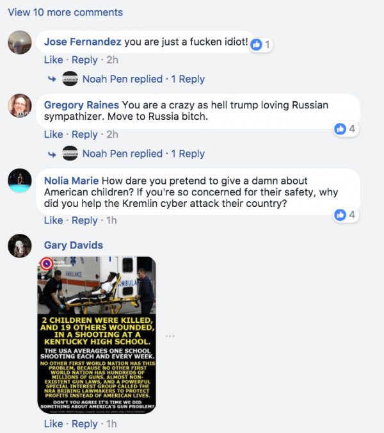Expand View 10 more comments
Image resolution: width=384 pixels, height=433 pixels.
point(65,12)
